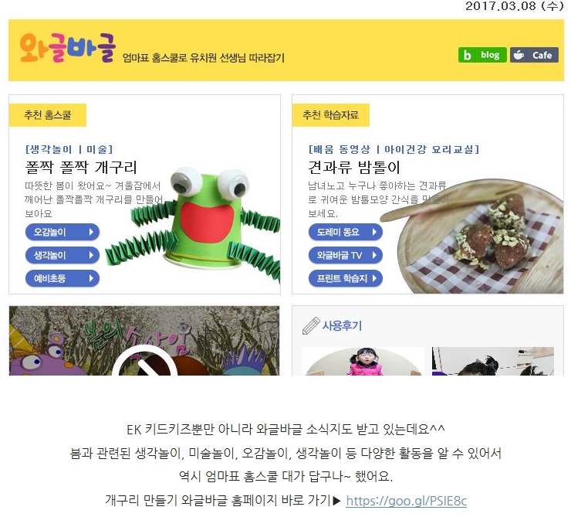
Task: Click the 견과류 밤톨이 title
Action: (x=354, y=167)
